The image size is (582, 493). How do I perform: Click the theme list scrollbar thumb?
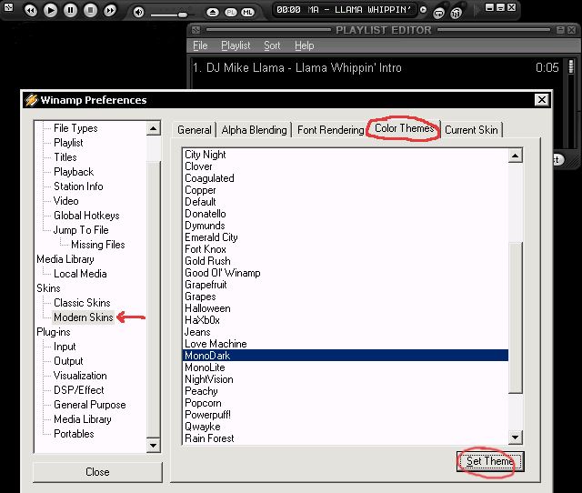coord(516,317)
